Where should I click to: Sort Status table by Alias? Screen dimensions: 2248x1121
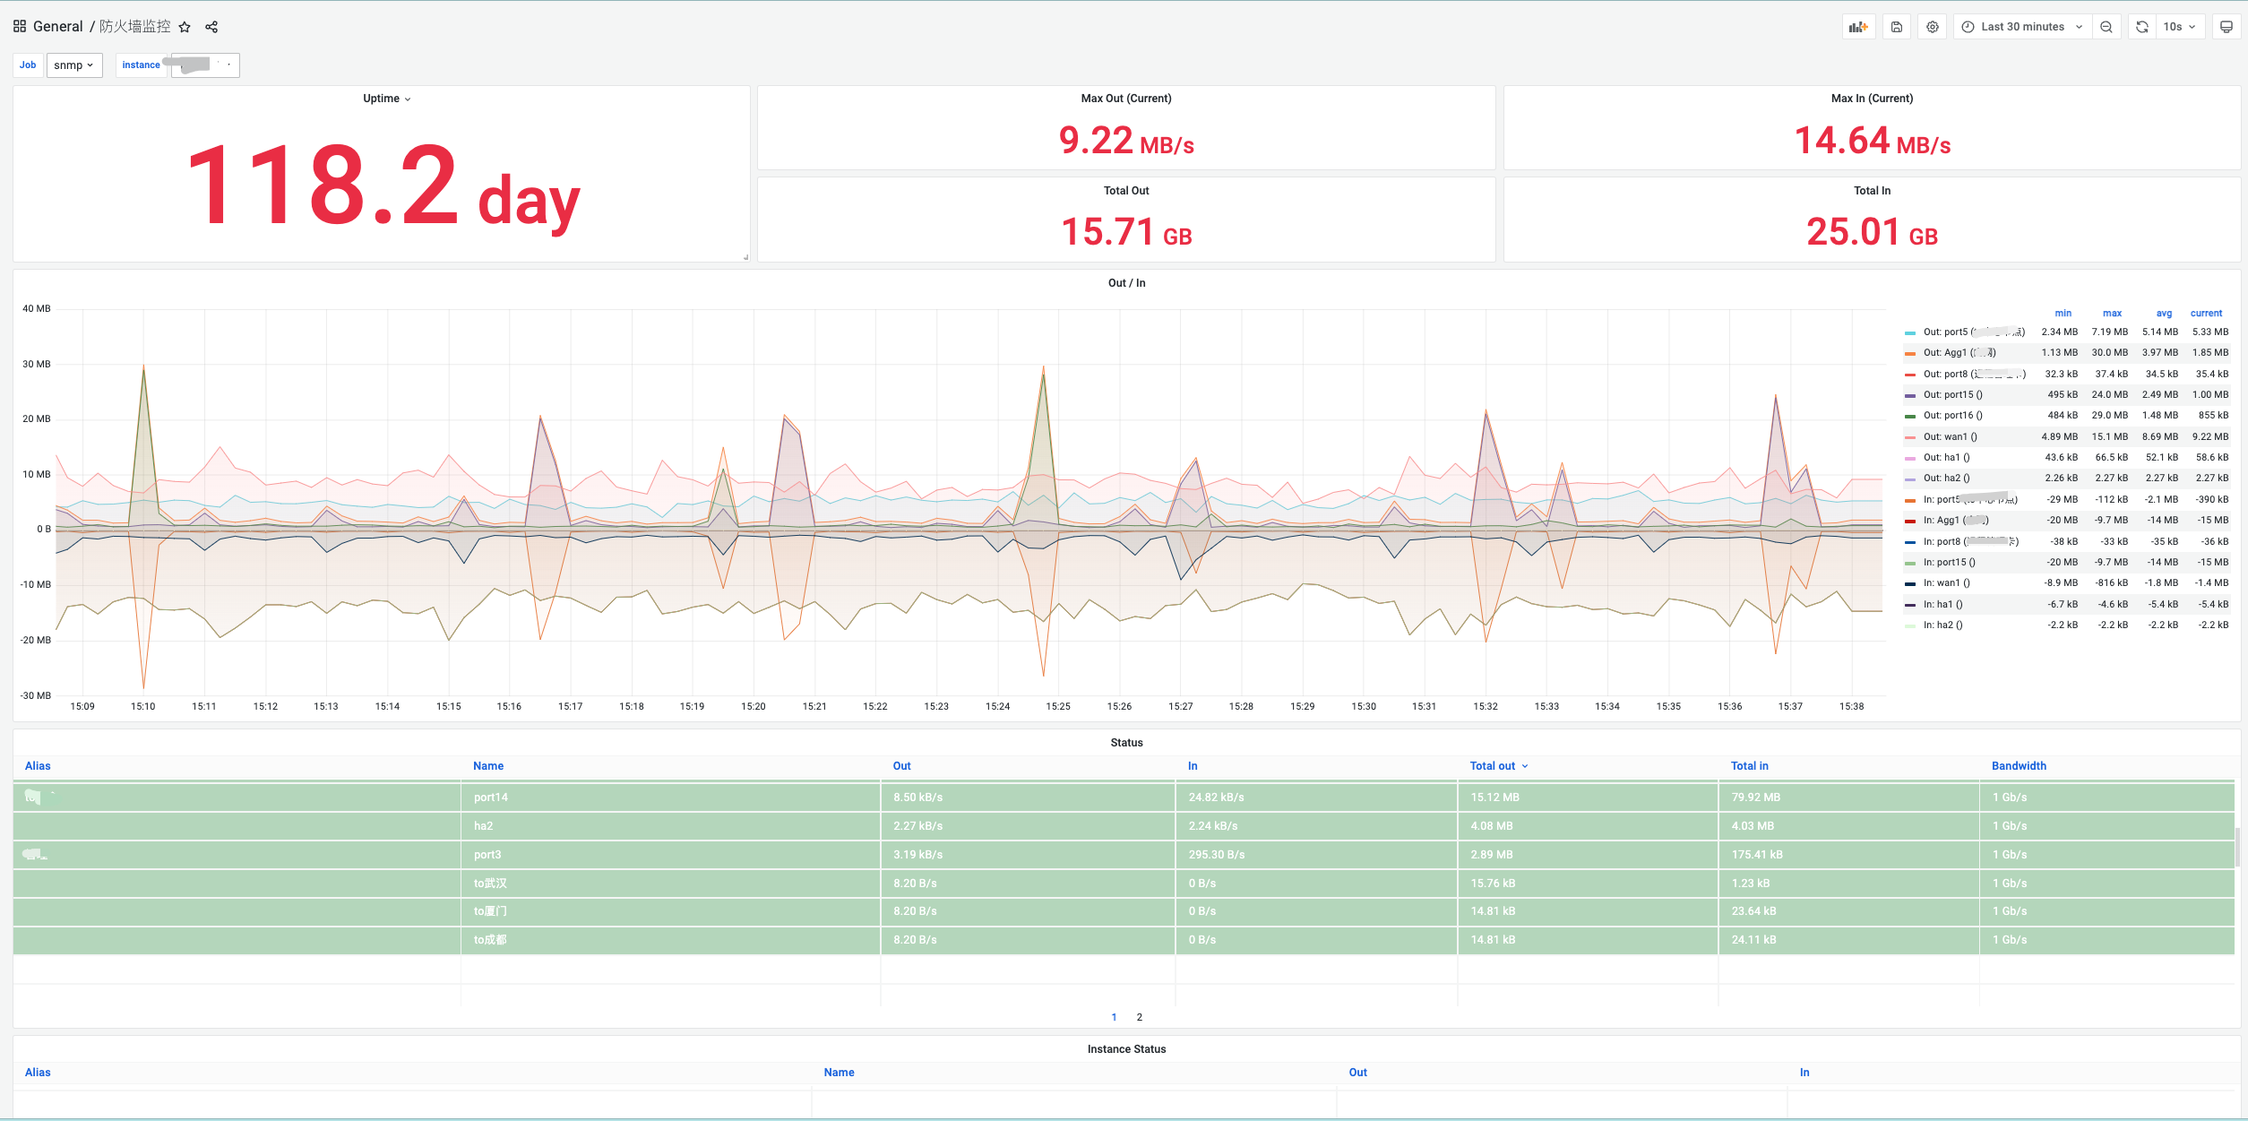point(38,766)
